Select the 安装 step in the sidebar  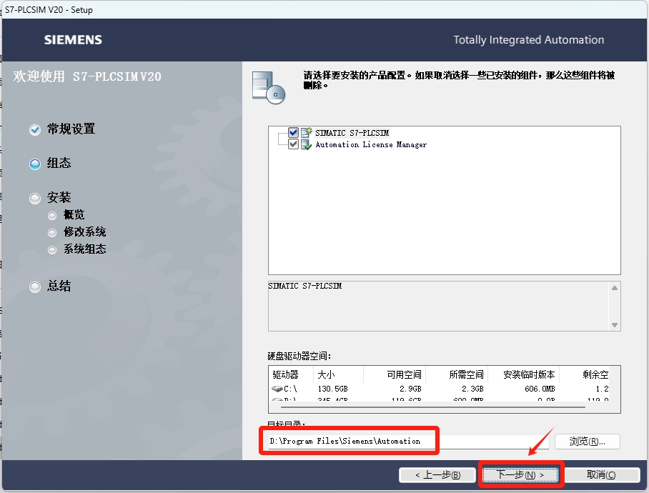tap(34, 197)
